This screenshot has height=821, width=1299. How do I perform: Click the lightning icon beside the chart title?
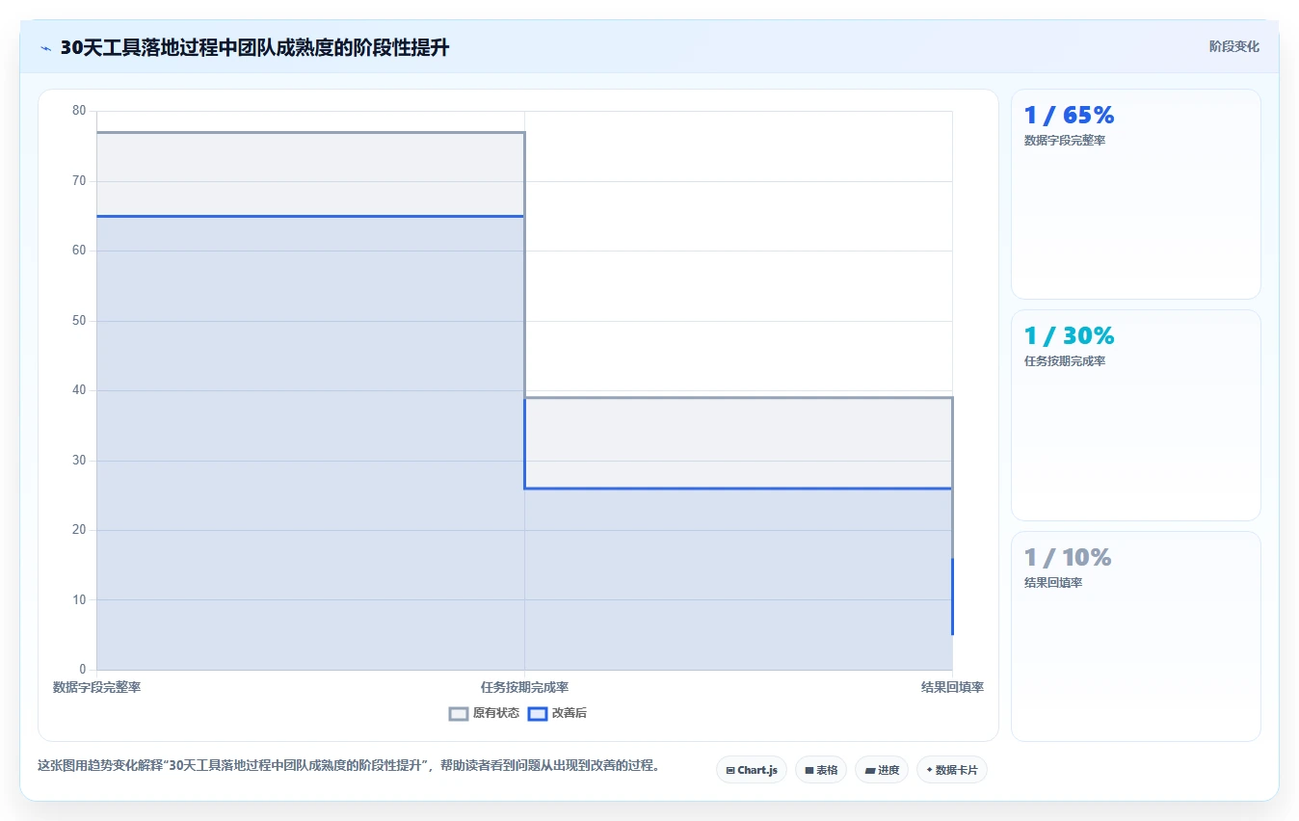(45, 48)
